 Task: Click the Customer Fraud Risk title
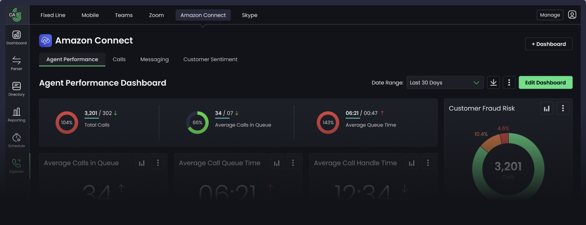pos(482,108)
